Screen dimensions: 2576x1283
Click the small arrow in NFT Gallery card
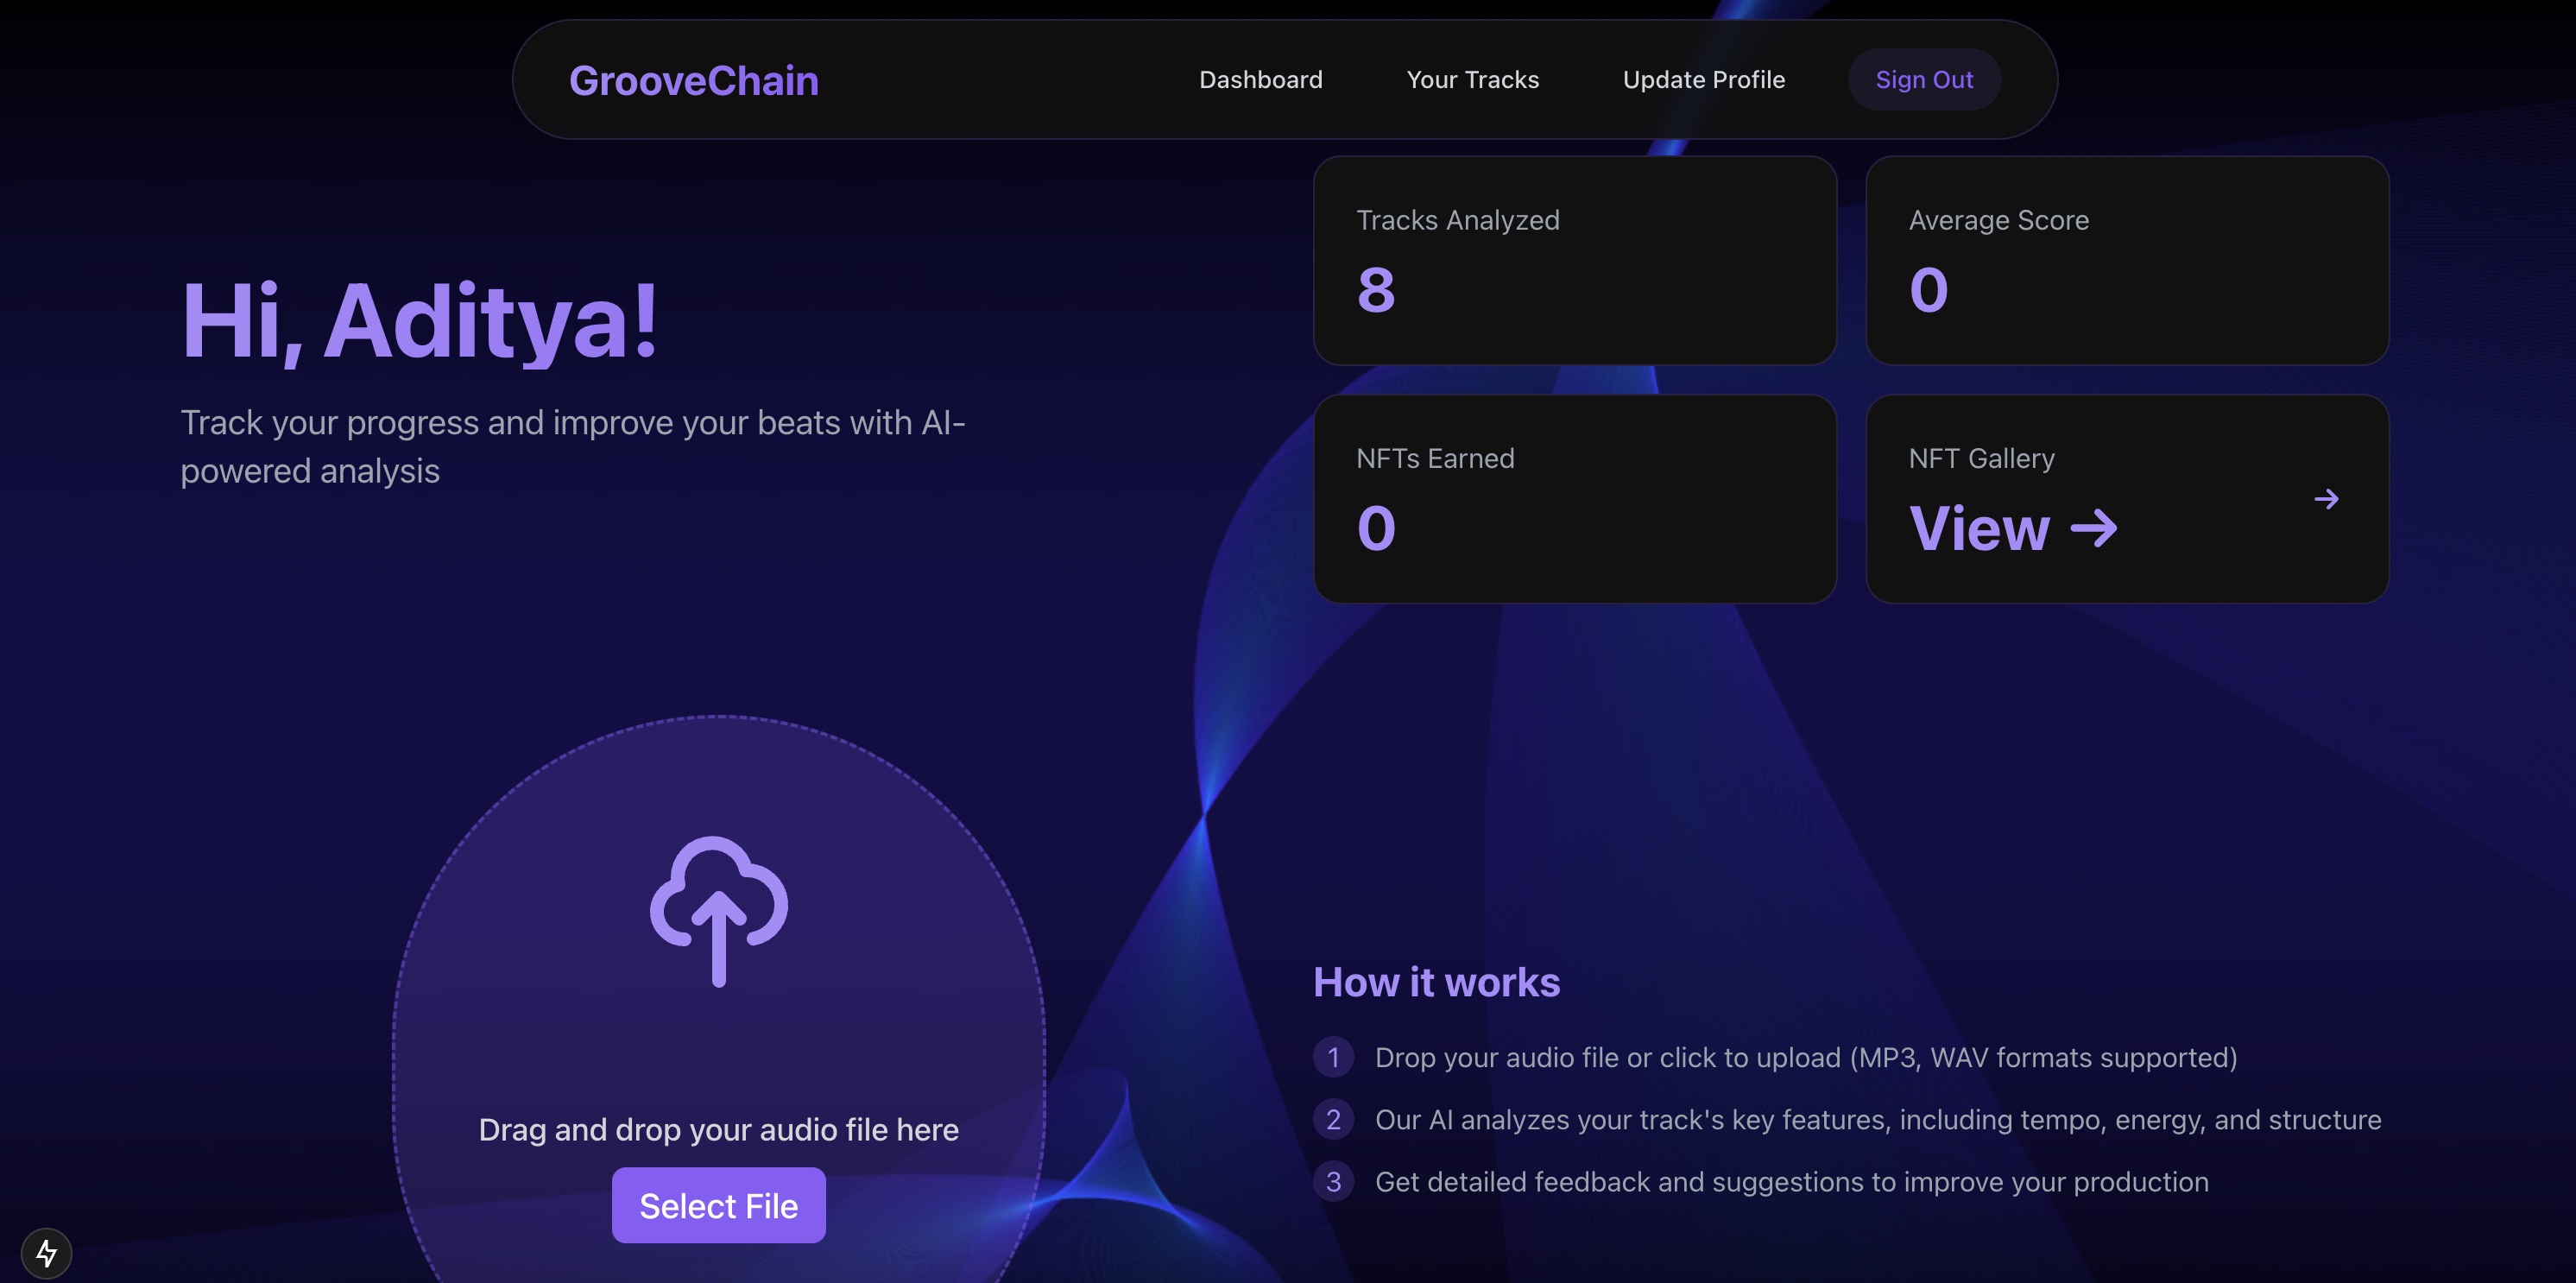2326,499
